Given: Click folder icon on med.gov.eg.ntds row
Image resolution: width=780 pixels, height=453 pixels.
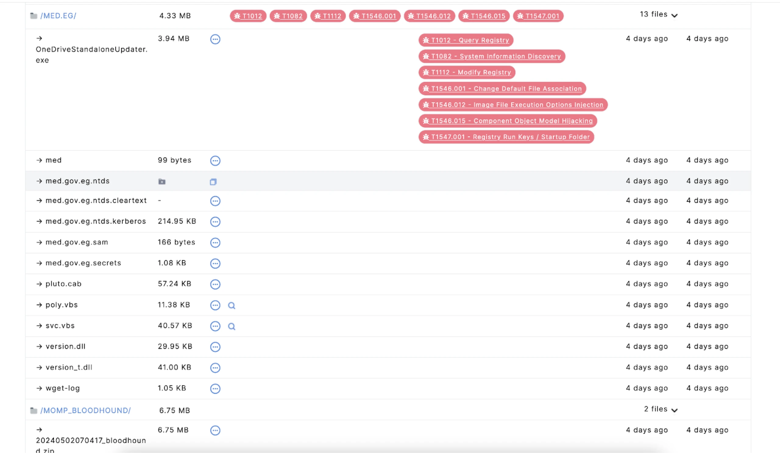Looking at the screenshot, I should pos(162,181).
